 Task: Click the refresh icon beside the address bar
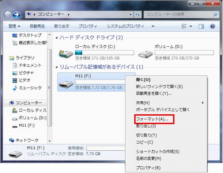coord(137,15)
